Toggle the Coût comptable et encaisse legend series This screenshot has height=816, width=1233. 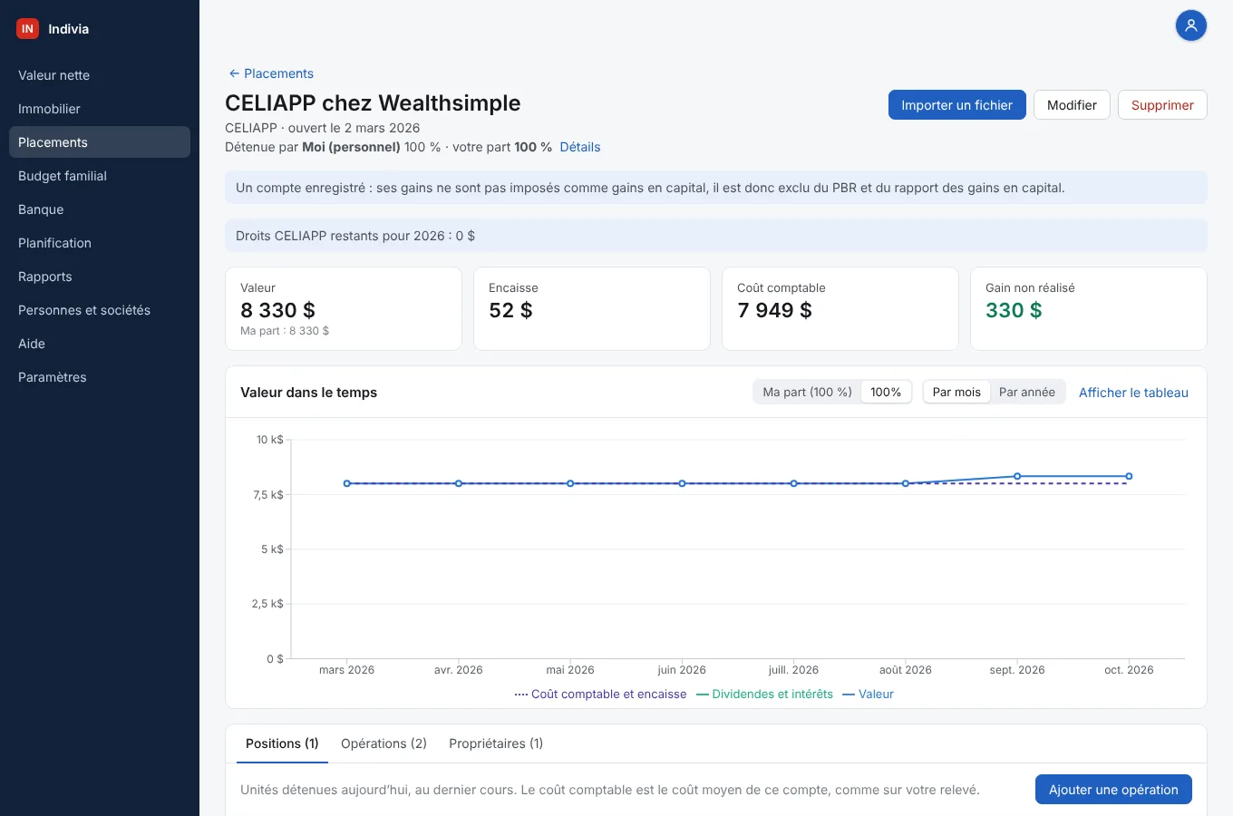tap(600, 695)
